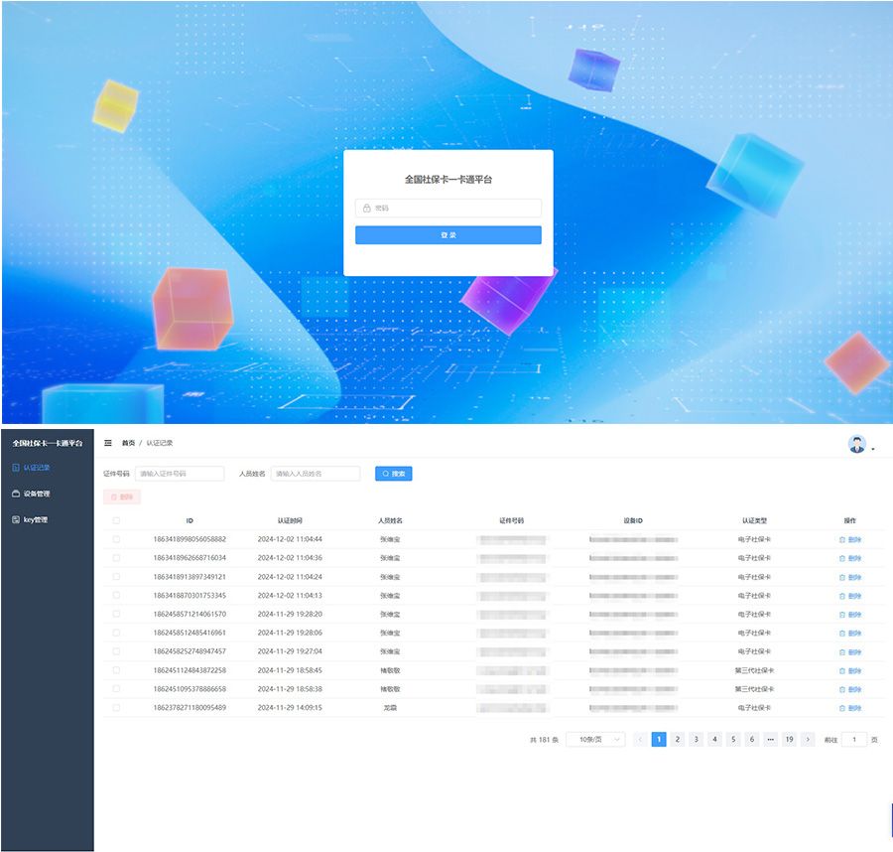Click the key管理 sidebar icon
893x852 pixels.
pyautogui.click(x=15, y=519)
